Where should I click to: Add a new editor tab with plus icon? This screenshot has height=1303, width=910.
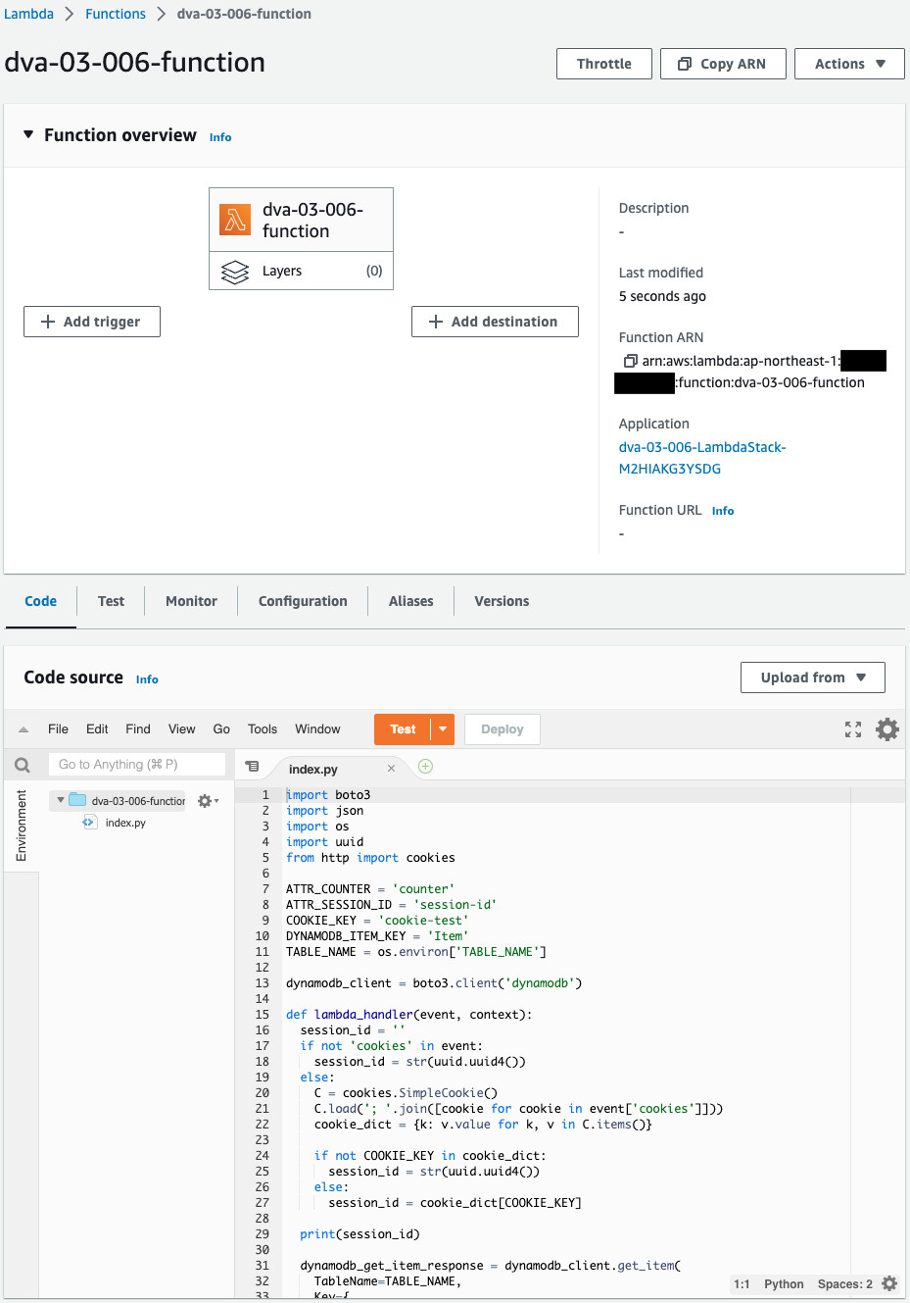point(425,767)
